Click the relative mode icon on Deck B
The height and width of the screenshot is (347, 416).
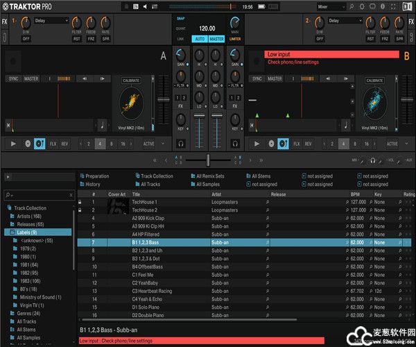coord(283,144)
